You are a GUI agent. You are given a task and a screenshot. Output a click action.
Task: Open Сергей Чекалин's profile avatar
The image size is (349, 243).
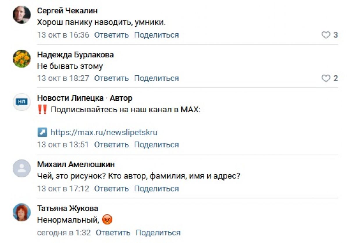pos(22,15)
